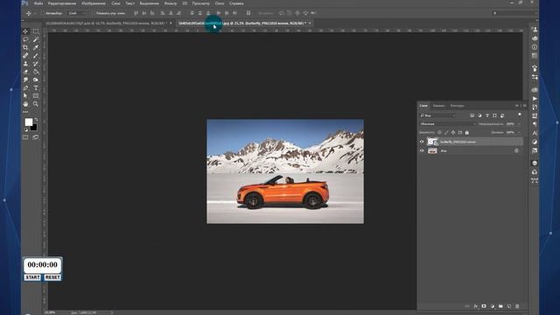Image resolution: width=560 pixels, height=315 pixels.
Task: Open the Layers panel options menu
Action: pyautogui.click(x=524, y=106)
